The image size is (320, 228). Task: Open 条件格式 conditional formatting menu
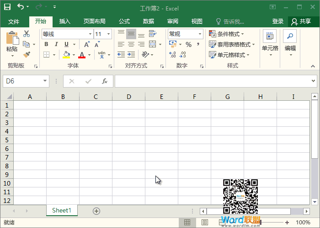coord(226,34)
